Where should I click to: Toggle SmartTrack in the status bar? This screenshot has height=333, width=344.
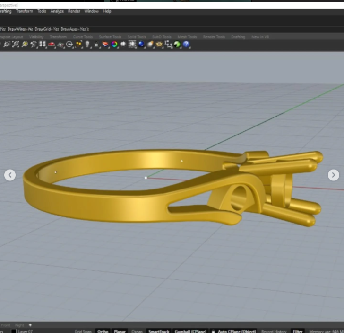tap(158, 331)
